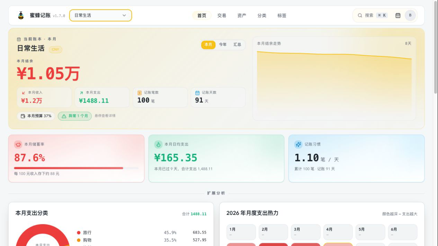Go to the 首页 tab

click(x=202, y=15)
